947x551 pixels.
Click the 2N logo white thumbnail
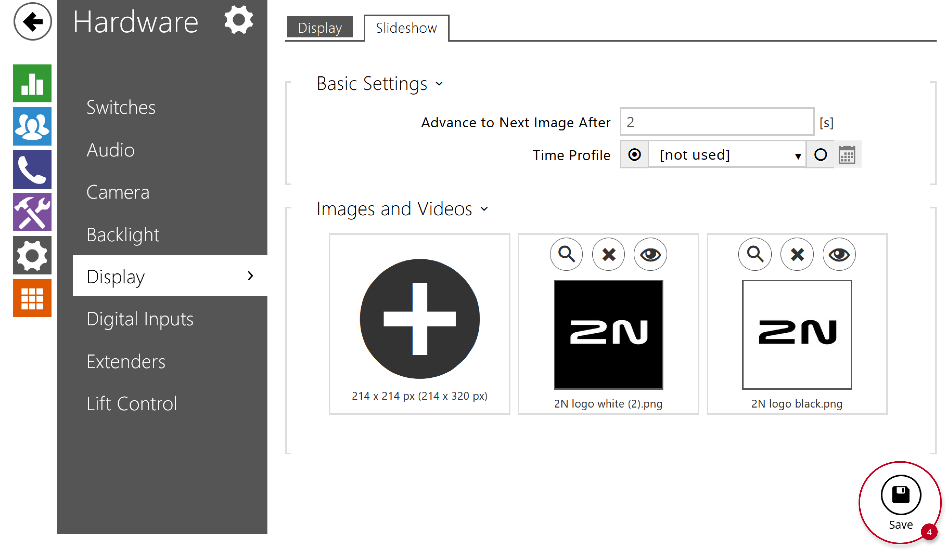609,334
